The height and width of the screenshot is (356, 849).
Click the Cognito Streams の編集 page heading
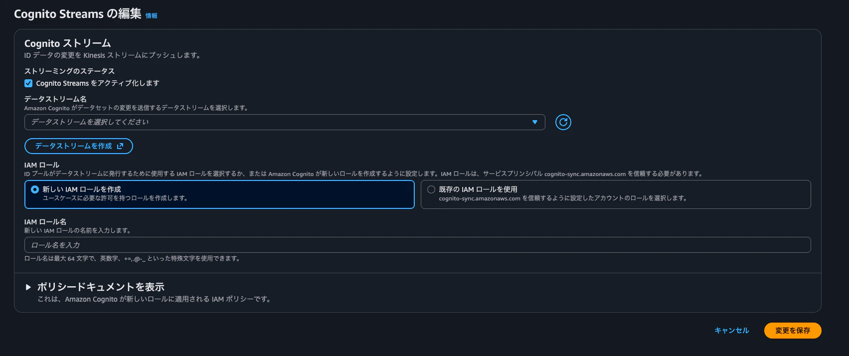78,14
